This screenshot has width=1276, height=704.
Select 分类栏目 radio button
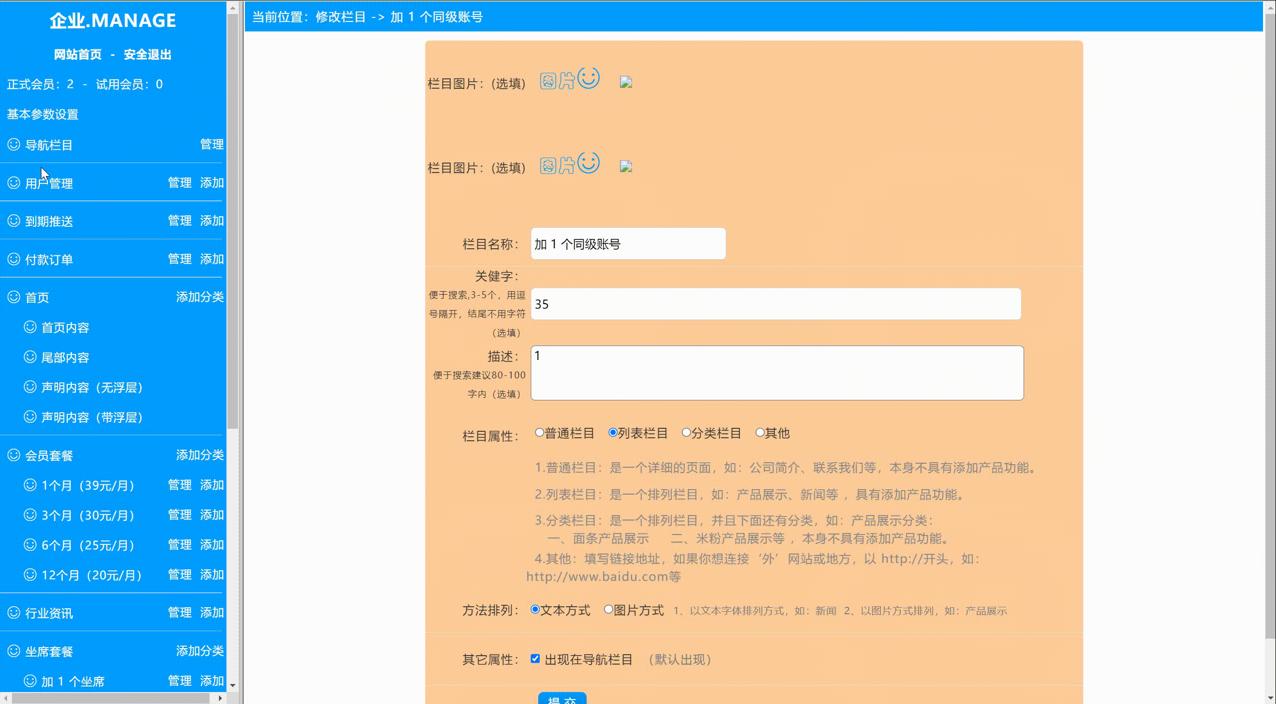tap(686, 432)
